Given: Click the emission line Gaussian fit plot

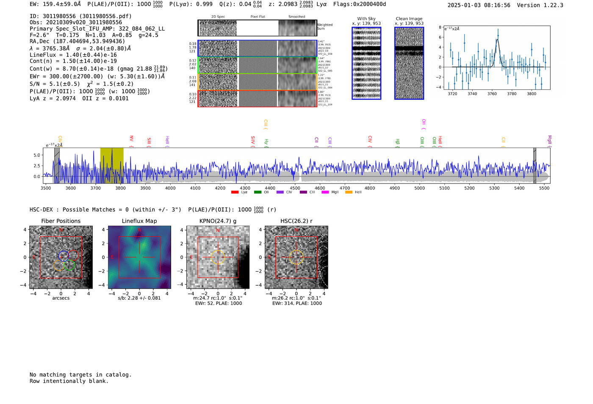Looking at the screenshot, I should pos(496,57).
